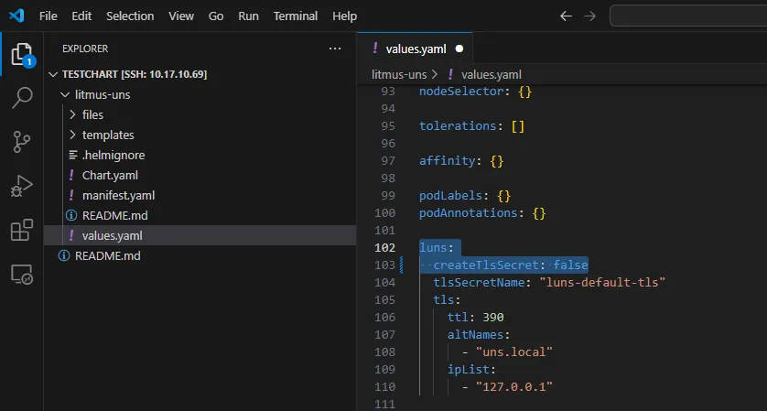Click the false value on line 103

(570, 265)
